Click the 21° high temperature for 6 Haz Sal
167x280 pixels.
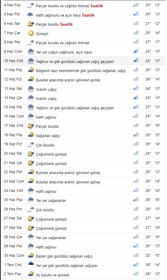coord(148,23)
